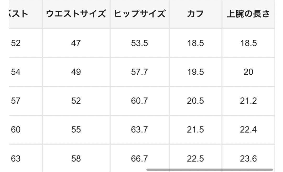Screen dimensions: 283x172
Task: Click the 上腕の長さ column header
Action: tap(248, 14)
